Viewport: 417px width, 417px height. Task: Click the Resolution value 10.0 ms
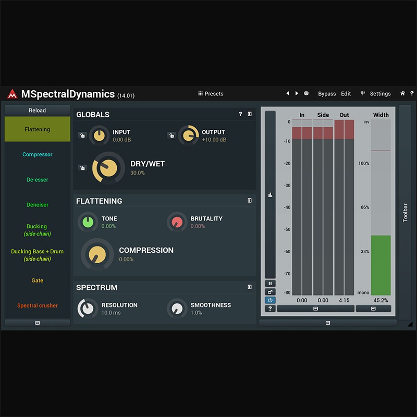[x=111, y=313]
